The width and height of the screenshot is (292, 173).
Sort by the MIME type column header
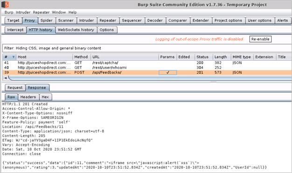[x=242, y=57]
